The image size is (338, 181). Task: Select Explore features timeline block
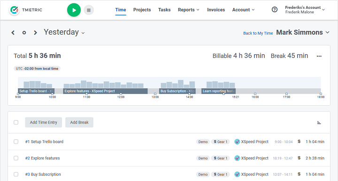click(106, 91)
